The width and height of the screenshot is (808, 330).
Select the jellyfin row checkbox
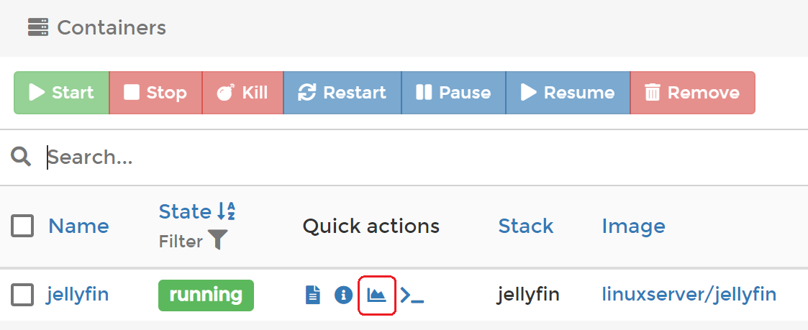[x=22, y=295]
